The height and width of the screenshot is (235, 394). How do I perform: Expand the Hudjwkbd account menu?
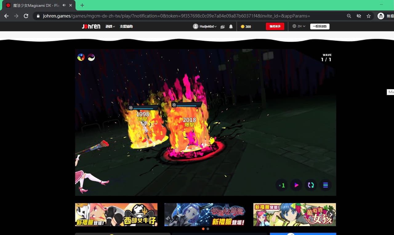(205, 26)
